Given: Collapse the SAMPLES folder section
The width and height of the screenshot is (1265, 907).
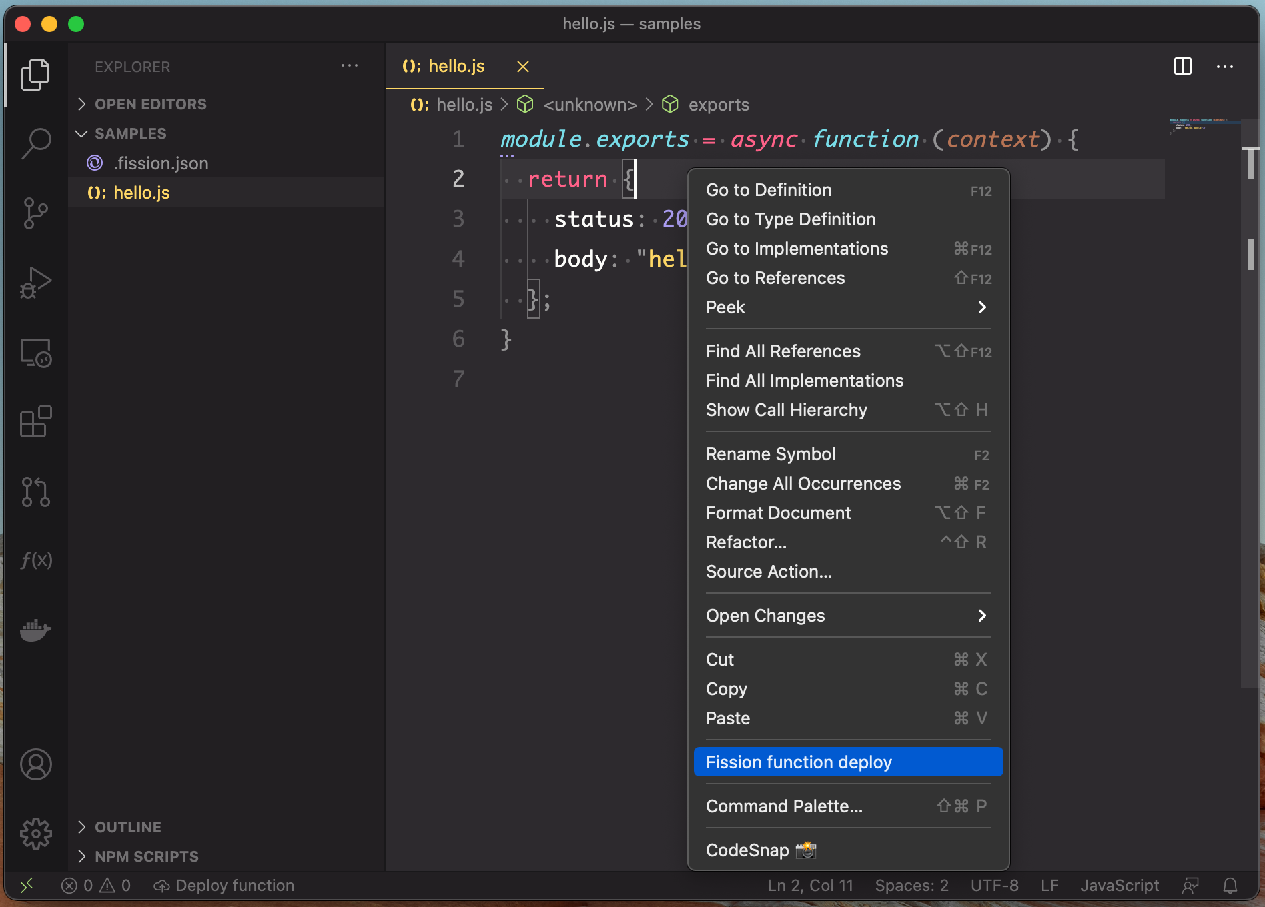Looking at the screenshot, I should click(x=130, y=133).
